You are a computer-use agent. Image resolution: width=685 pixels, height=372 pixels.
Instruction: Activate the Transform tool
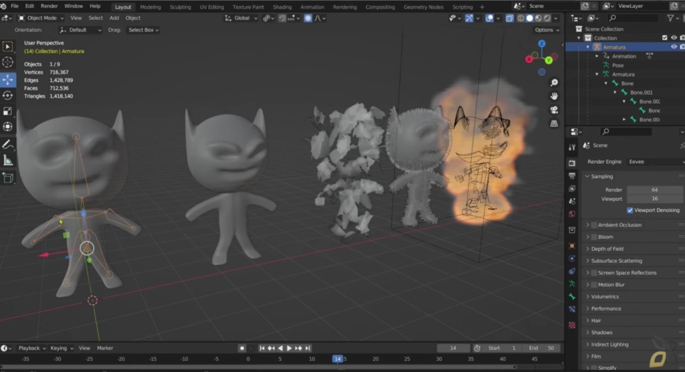(x=8, y=126)
